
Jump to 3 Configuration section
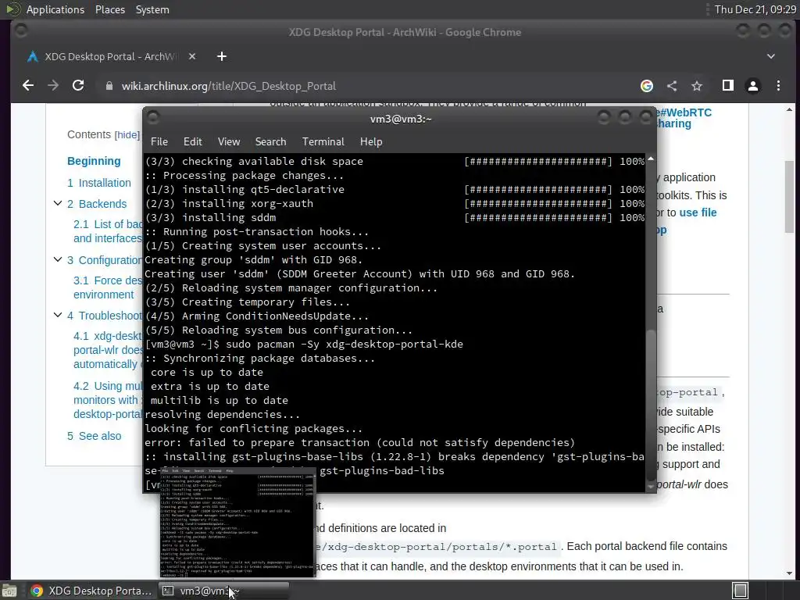point(105,260)
